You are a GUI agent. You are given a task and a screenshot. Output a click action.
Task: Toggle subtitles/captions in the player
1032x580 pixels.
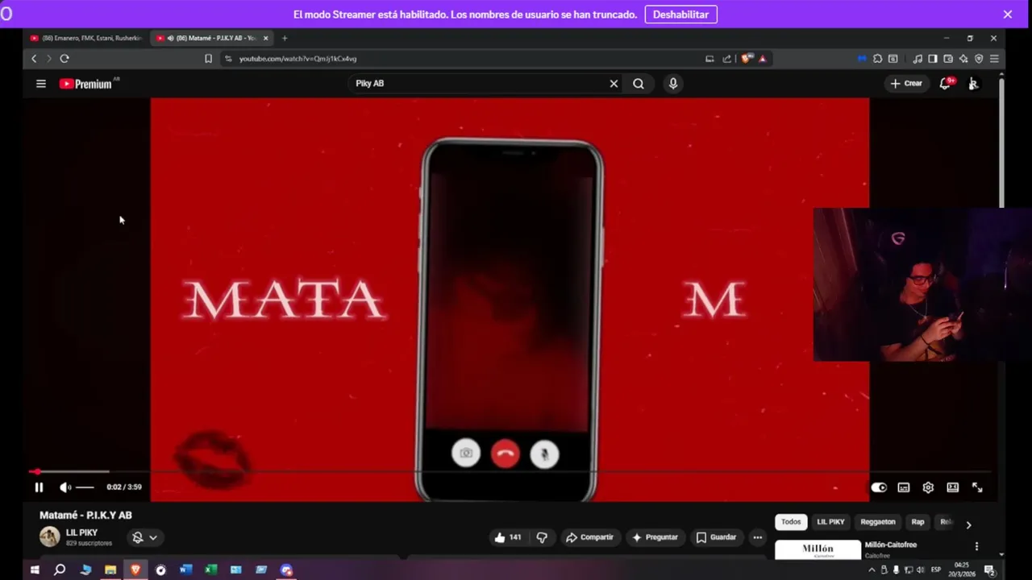coord(904,487)
